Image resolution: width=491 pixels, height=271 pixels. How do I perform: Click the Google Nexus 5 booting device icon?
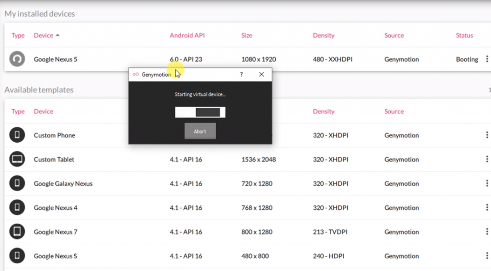(17, 59)
